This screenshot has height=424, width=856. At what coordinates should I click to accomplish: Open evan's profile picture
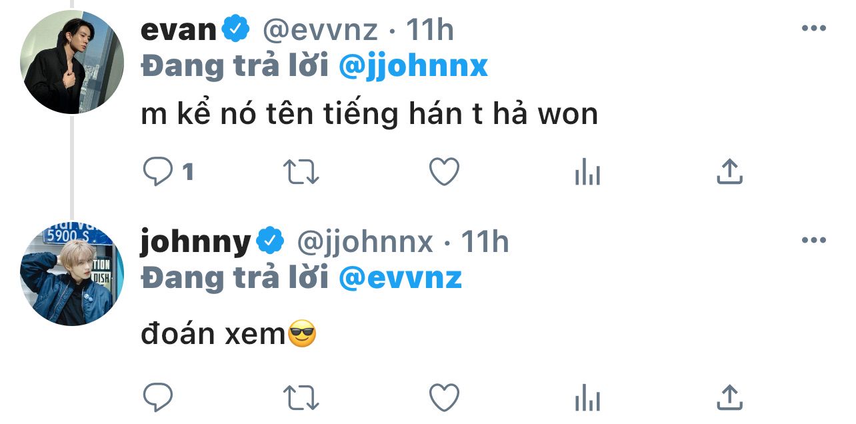pyautogui.click(x=72, y=63)
